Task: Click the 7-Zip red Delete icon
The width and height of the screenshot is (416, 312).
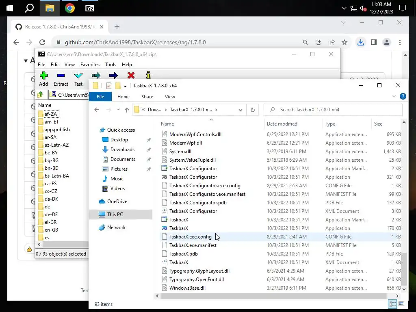Action: click(x=131, y=76)
